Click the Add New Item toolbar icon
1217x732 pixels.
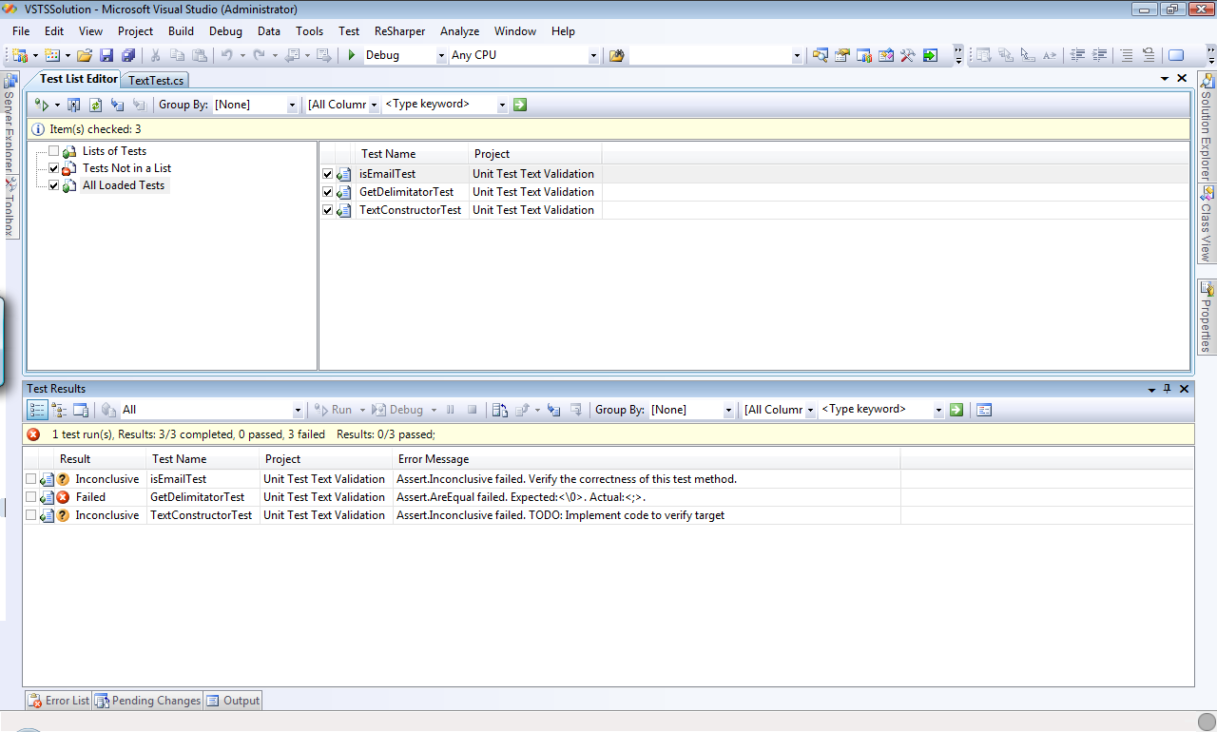[52, 55]
